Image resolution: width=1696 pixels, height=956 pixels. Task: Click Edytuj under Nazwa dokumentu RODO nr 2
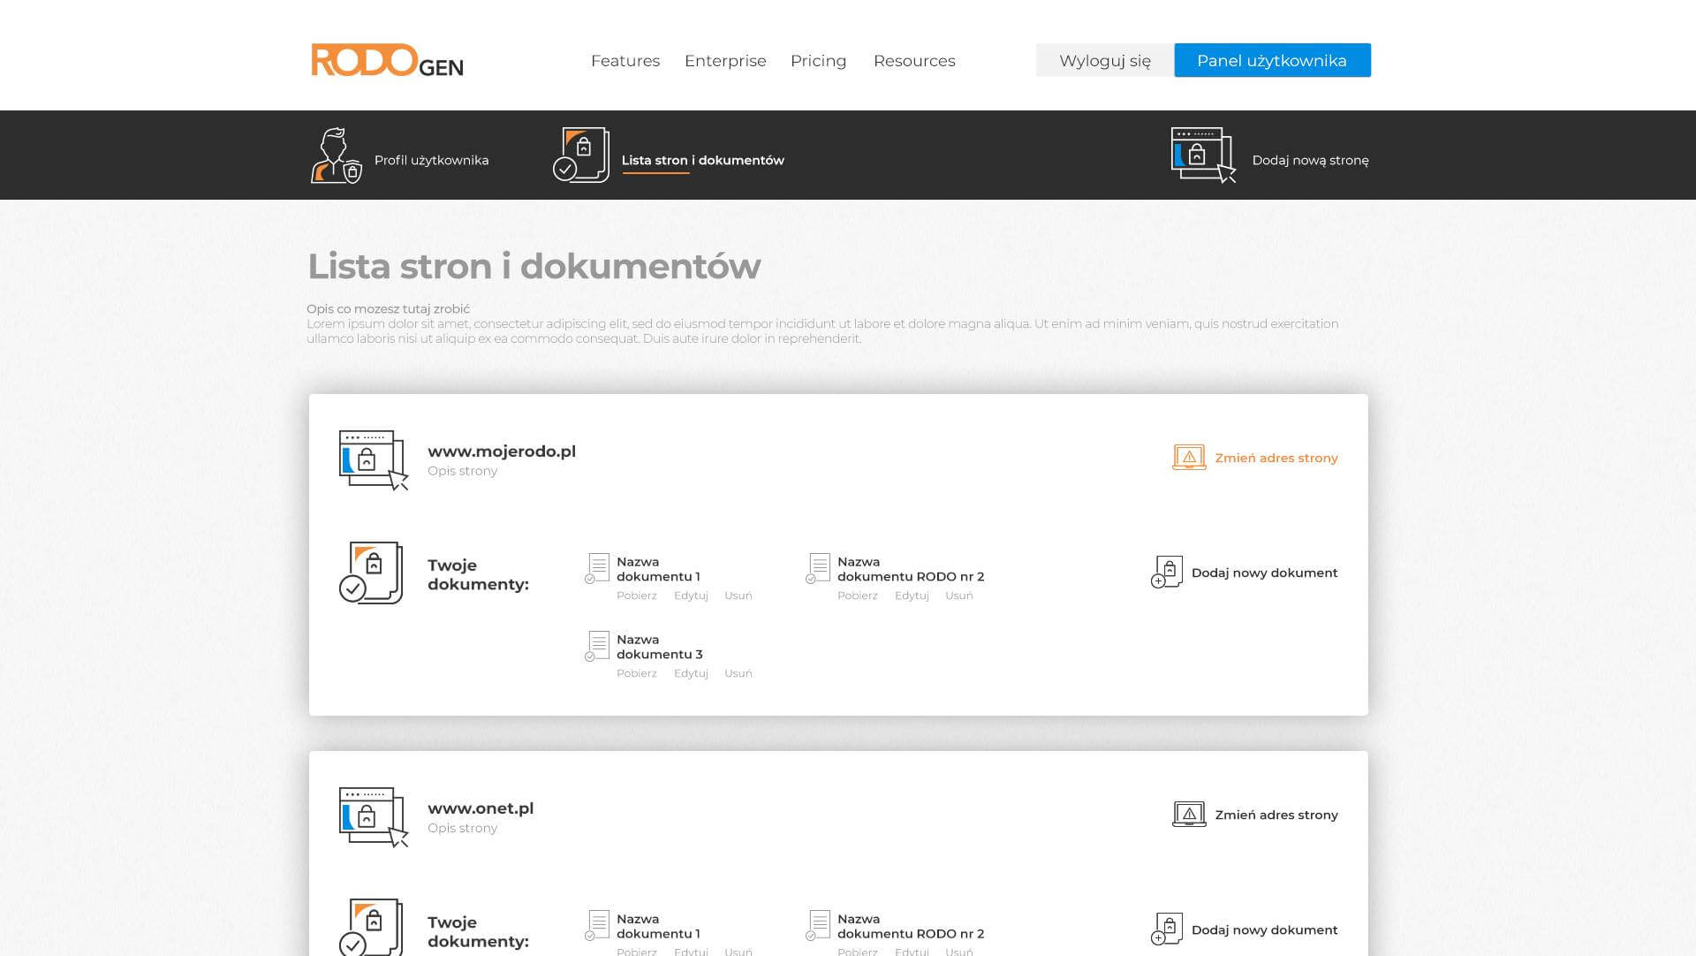click(912, 596)
